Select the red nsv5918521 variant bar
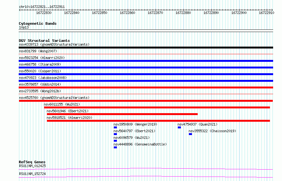 pyautogui.click(x=158, y=121)
